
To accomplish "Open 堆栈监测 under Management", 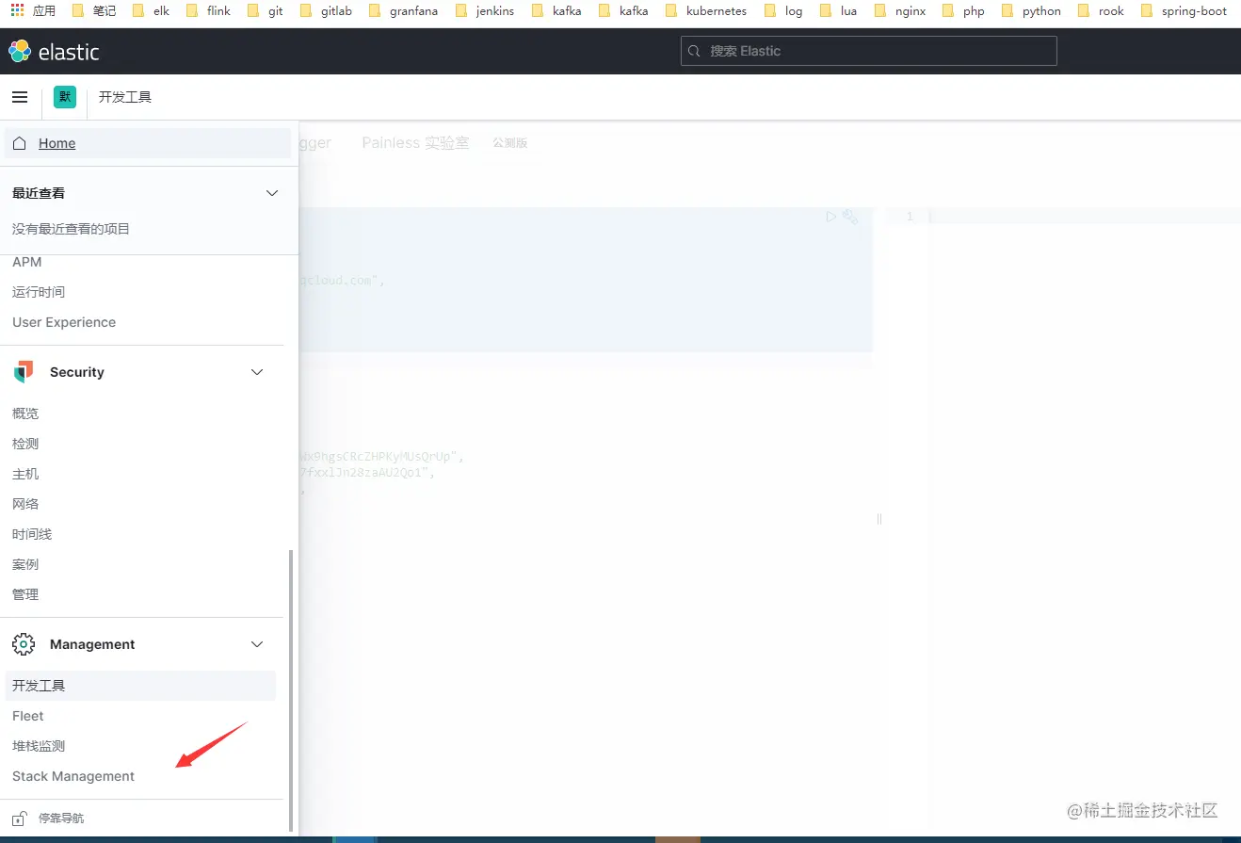I will [39, 746].
